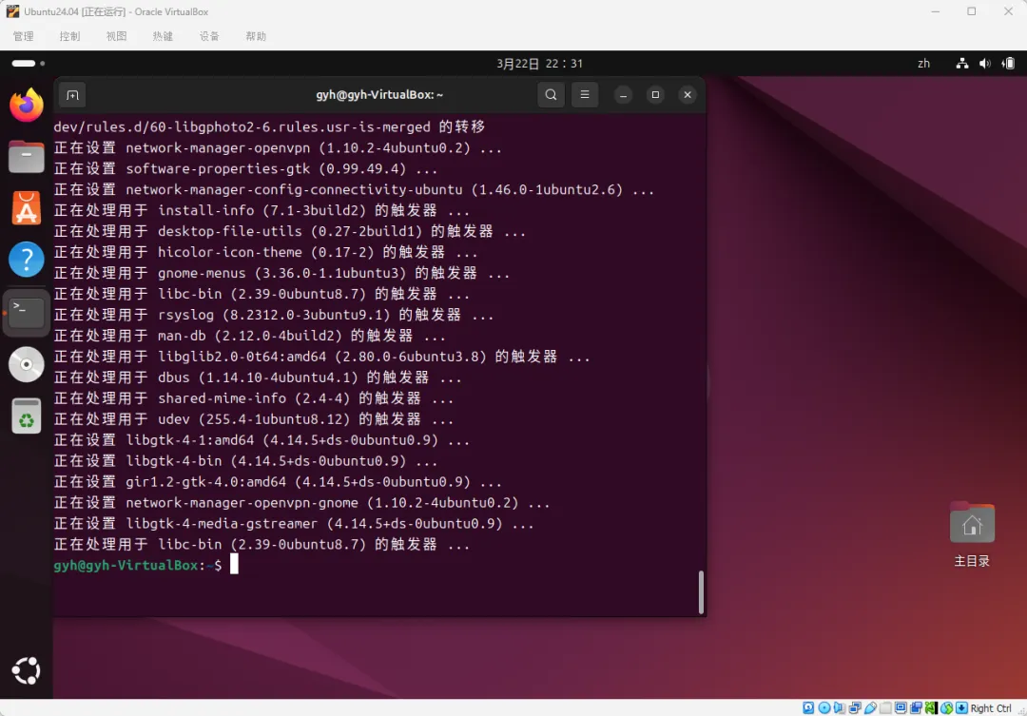The image size is (1027, 716).
Task: Click the rsyslog trigger line
Action: click(x=274, y=315)
